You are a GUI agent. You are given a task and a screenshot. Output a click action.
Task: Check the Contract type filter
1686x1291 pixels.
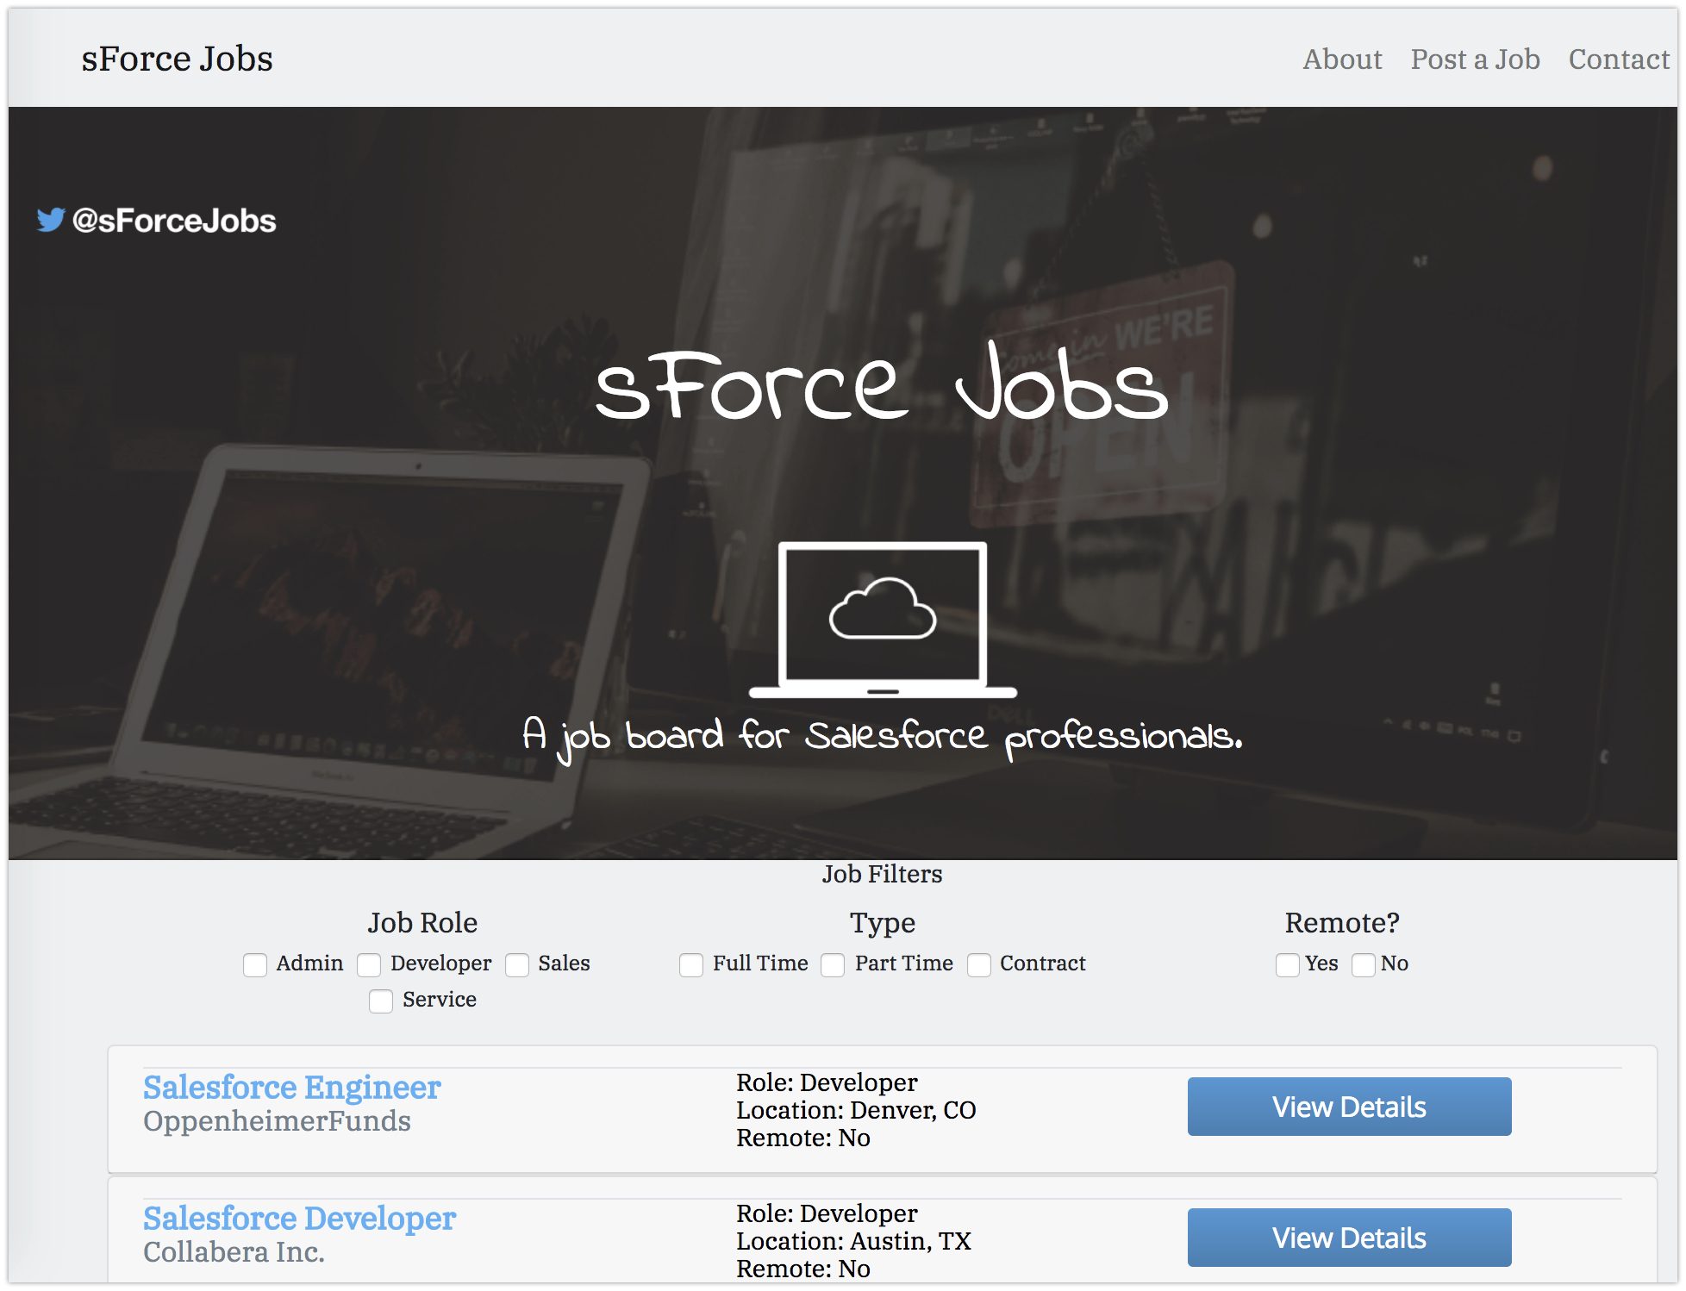[x=979, y=964]
